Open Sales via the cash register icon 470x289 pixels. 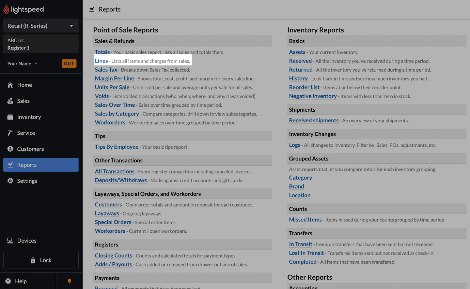tap(10, 101)
